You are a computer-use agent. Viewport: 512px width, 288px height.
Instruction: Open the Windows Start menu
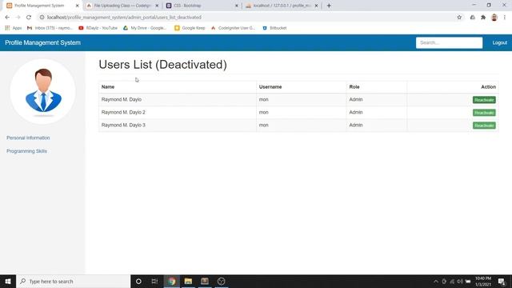(x=8, y=281)
